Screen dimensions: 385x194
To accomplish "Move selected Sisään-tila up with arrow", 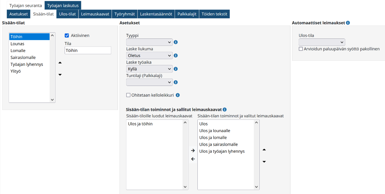I will (x=60, y=63).
